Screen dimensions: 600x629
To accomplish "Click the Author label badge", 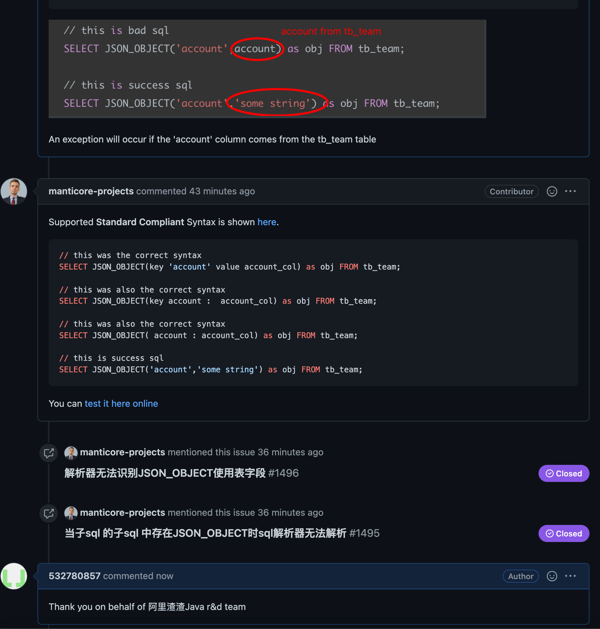I will 520,576.
